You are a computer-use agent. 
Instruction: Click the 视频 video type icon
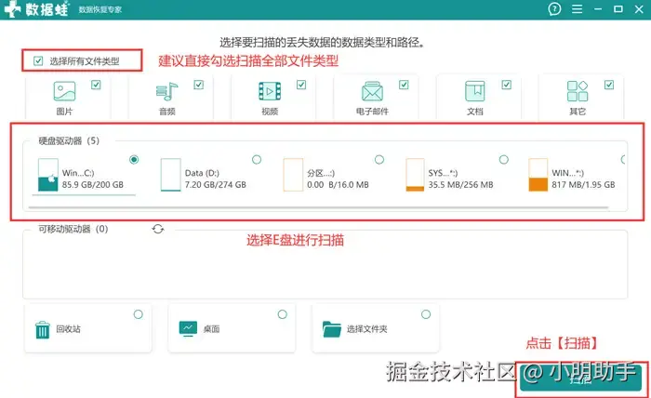[270, 91]
